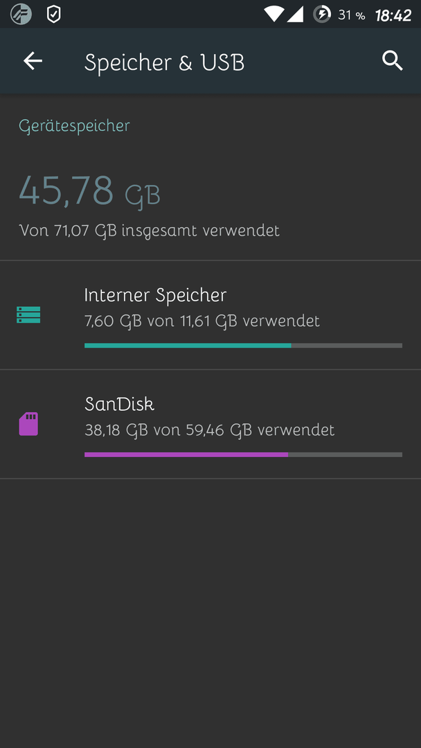
Task: Click the purple SanDisk usage bar
Action: tap(243, 454)
